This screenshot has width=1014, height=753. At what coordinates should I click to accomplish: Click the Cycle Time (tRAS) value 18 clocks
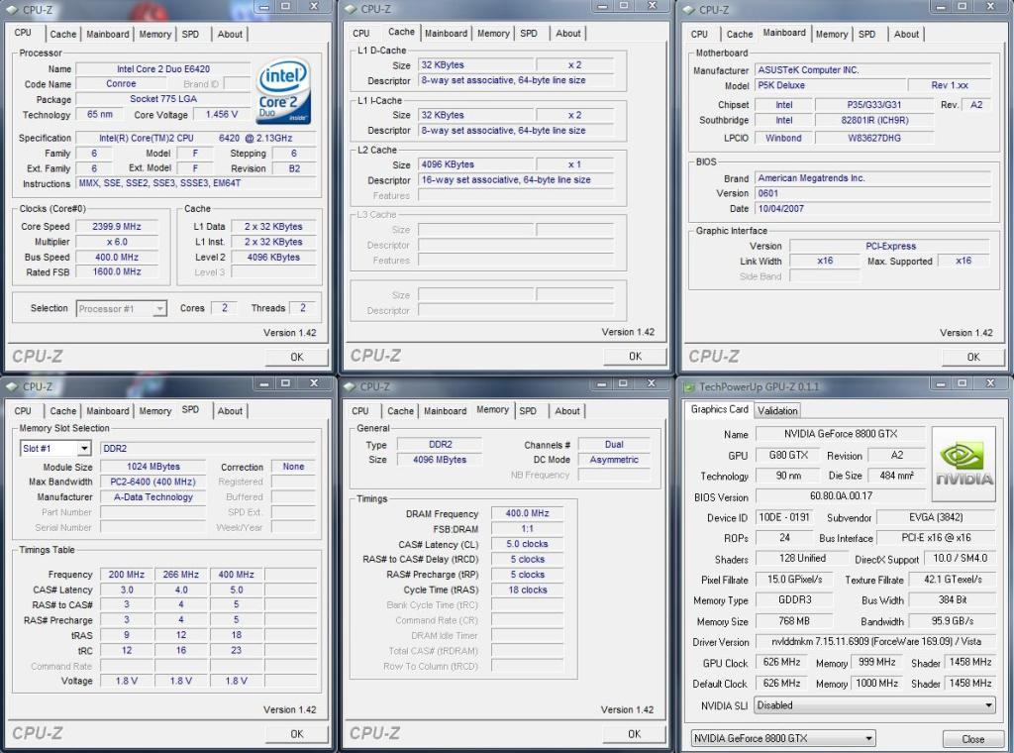point(527,590)
